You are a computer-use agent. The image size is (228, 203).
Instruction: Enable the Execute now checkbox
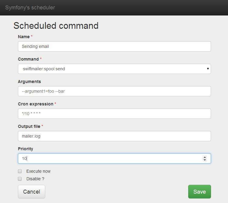tap(20, 171)
